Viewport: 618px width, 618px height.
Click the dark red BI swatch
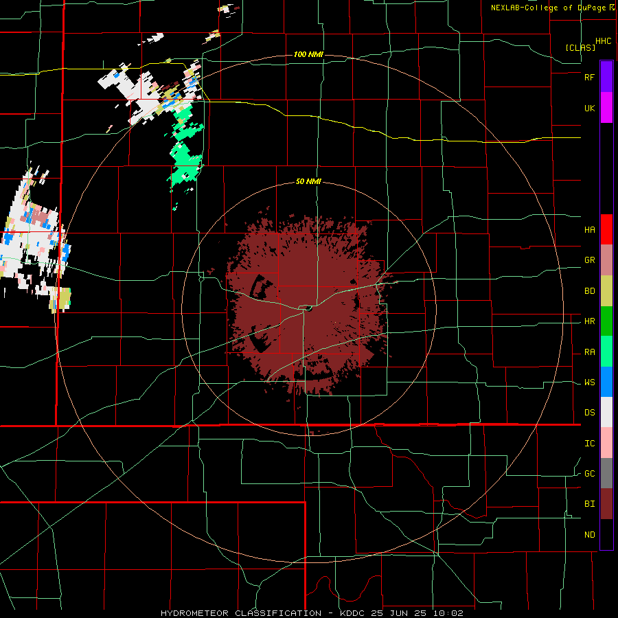(606, 504)
